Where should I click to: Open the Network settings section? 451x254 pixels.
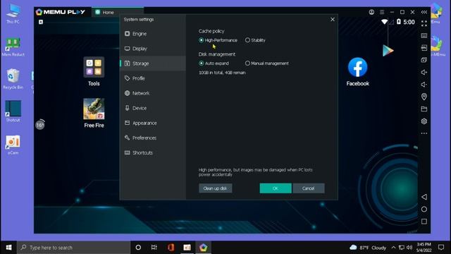pos(153,93)
